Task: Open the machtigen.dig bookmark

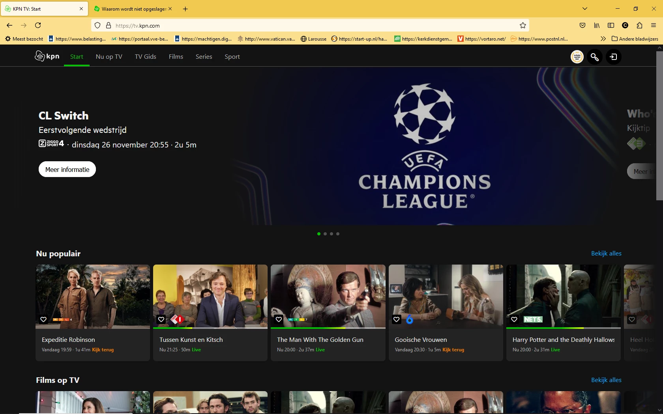Action: tap(204, 39)
